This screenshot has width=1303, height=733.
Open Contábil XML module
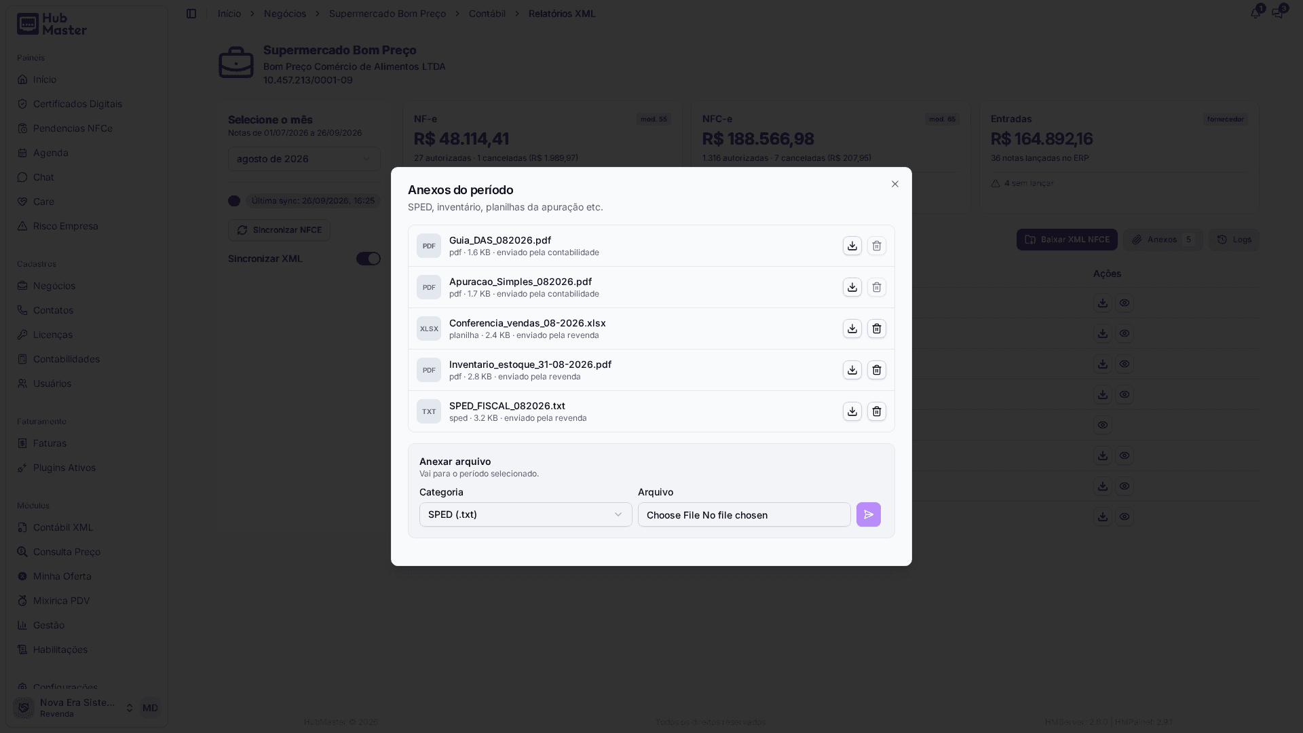(x=87, y=527)
